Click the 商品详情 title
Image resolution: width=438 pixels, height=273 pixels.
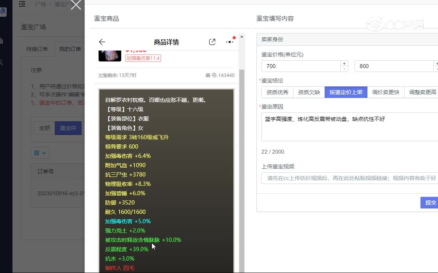click(166, 42)
